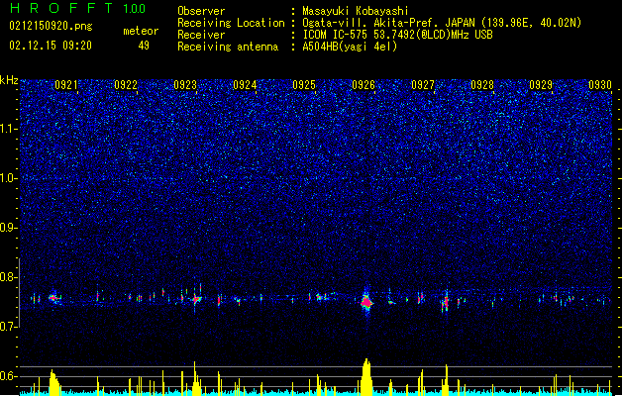Click the 0.8 kHz axis label
Viewport: 623px width, 396px height.
coord(9,277)
